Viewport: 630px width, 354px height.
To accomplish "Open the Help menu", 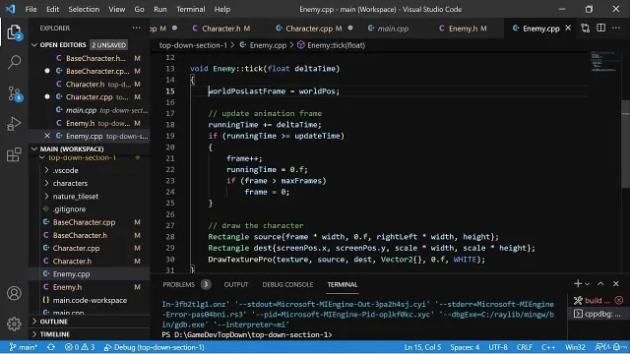I will click(x=222, y=9).
